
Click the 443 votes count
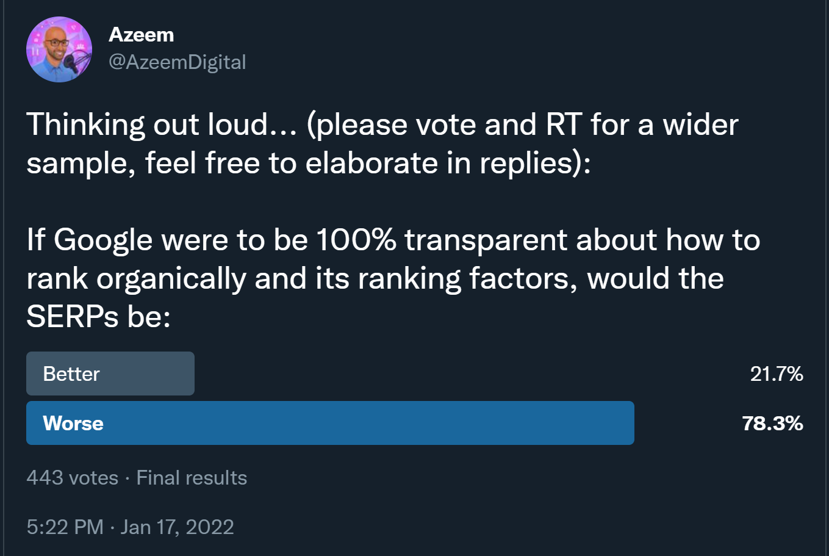click(72, 477)
